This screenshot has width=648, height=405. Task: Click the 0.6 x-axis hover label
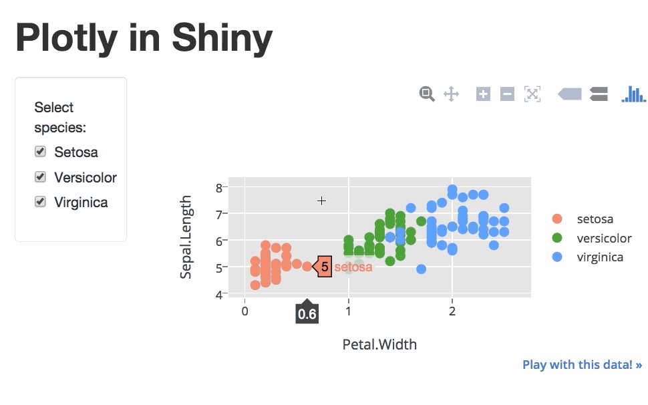[307, 313]
